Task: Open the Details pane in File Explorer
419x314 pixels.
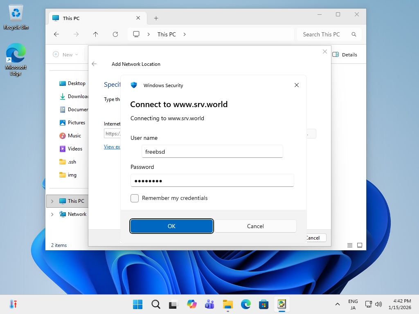Action: [345, 54]
